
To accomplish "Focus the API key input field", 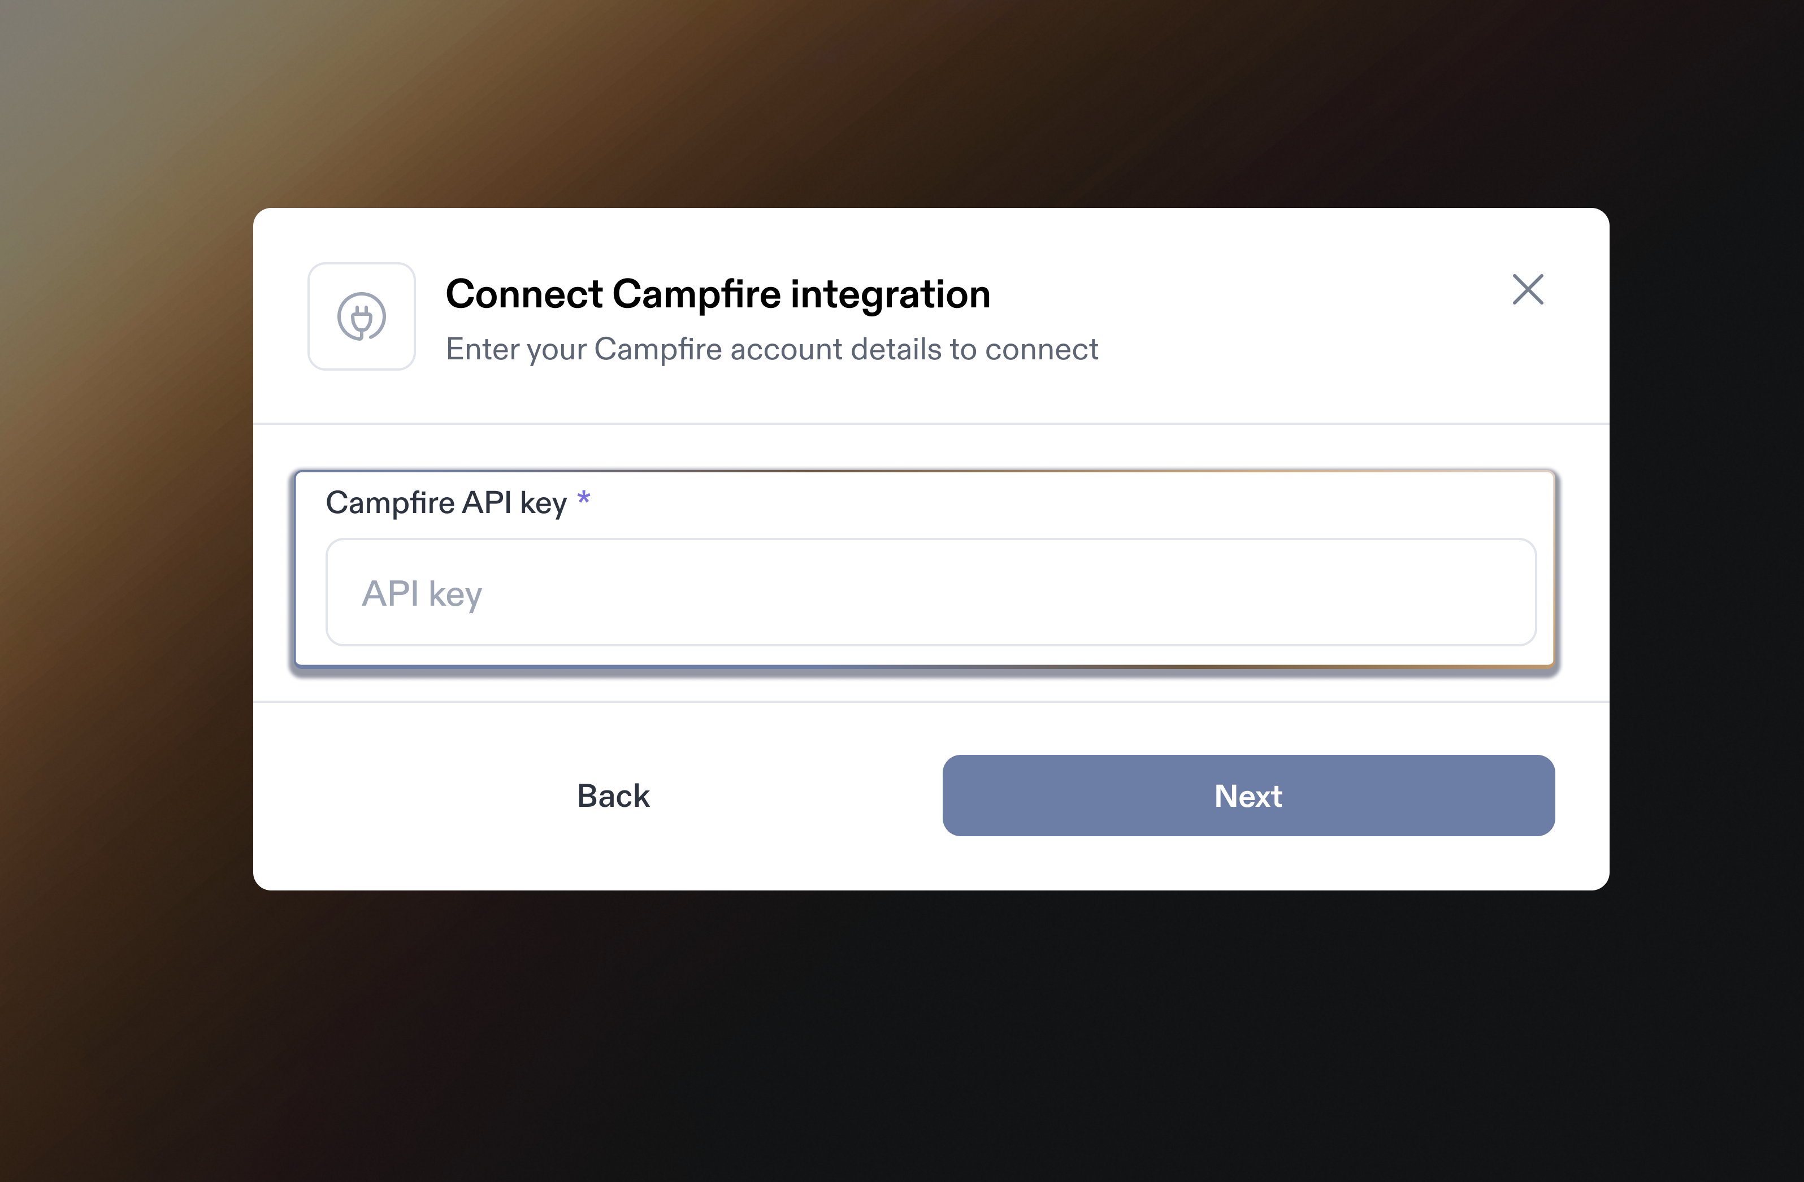I will pyautogui.click(x=930, y=593).
